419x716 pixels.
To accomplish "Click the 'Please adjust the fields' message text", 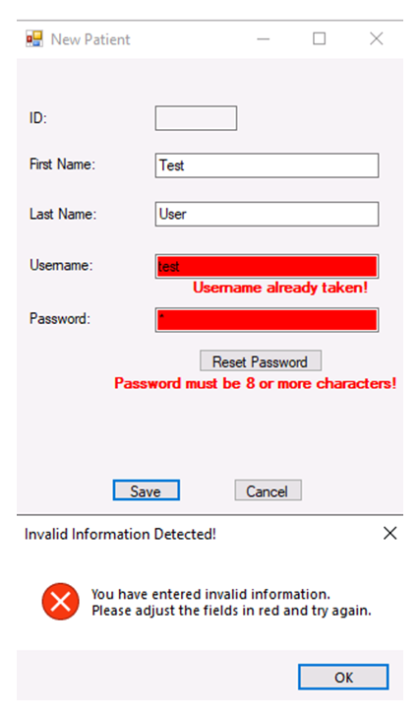I will point(231,611).
